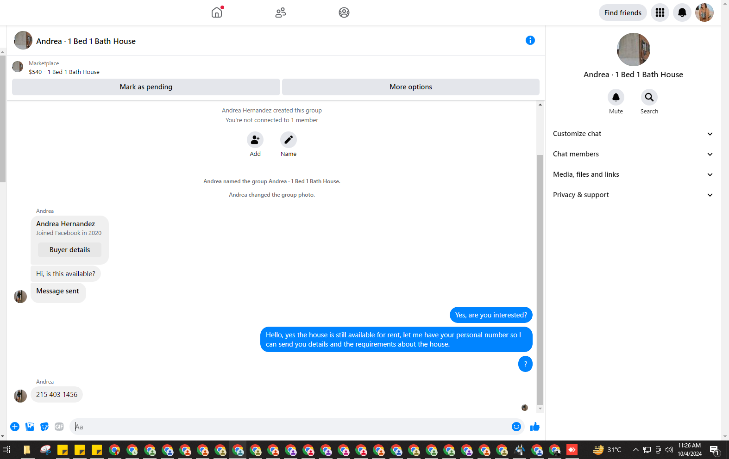729x459 pixels.
Task: Open the Friends icon in top navigation
Action: [x=281, y=12]
